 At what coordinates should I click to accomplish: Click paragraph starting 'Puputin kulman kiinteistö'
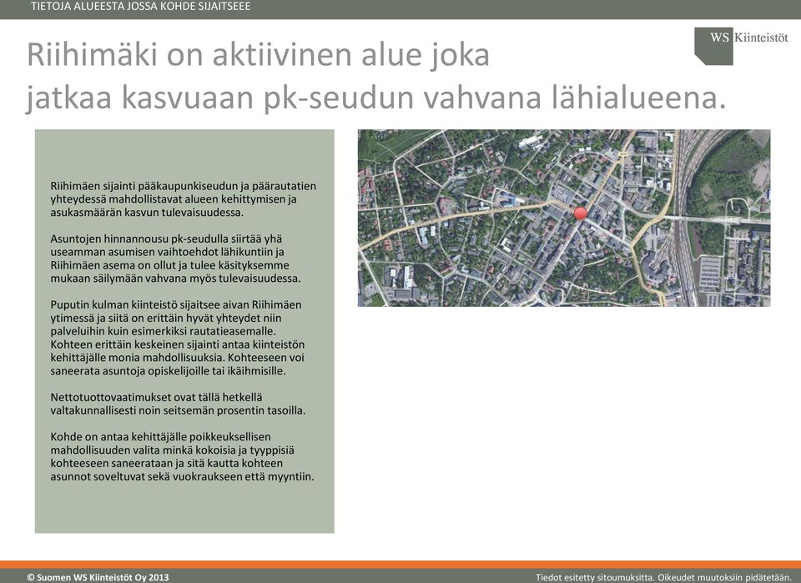pyautogui.click(x=177, y=338)
